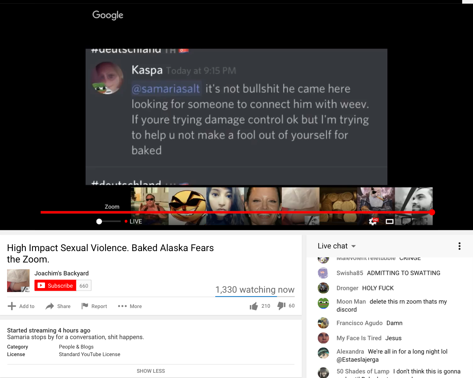Image resolution: width=473 pixels, height=378 pixels.
Task: Adjust the volume slider knob
Action: click(x=99, y=222)
